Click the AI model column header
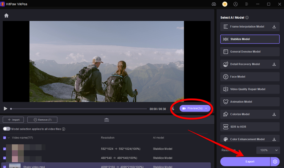Screen dimensions: 284x168 click(x=158, y=138)
